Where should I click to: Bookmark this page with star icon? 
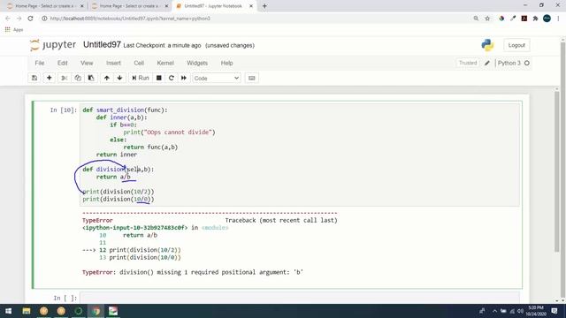(487, 19)
